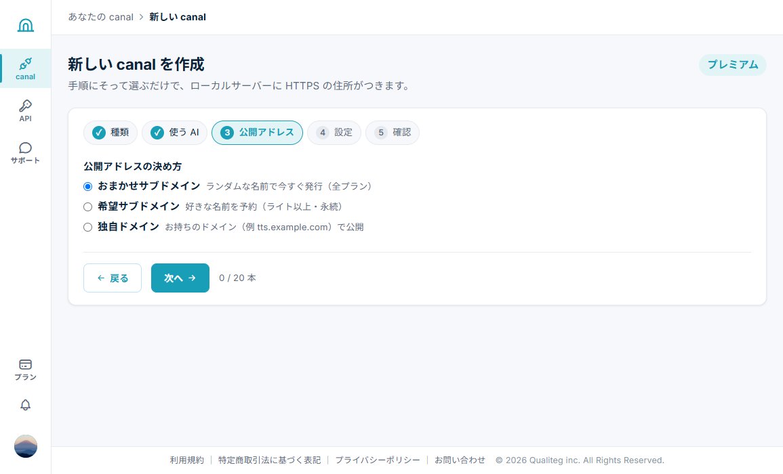This screenshot has height=474, width=783.
Task: Click the 公開アドレスの決め方 heading
Action: [x=133, y=166]
